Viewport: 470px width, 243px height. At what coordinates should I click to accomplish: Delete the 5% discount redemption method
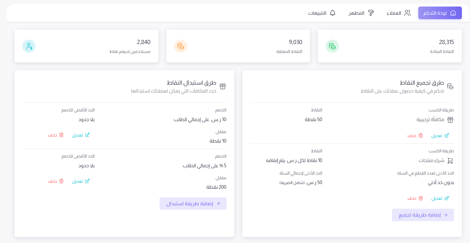click(56, 181)
